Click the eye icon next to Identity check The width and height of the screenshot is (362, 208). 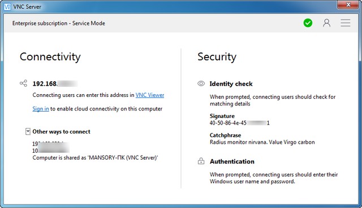tap(201, 83)
